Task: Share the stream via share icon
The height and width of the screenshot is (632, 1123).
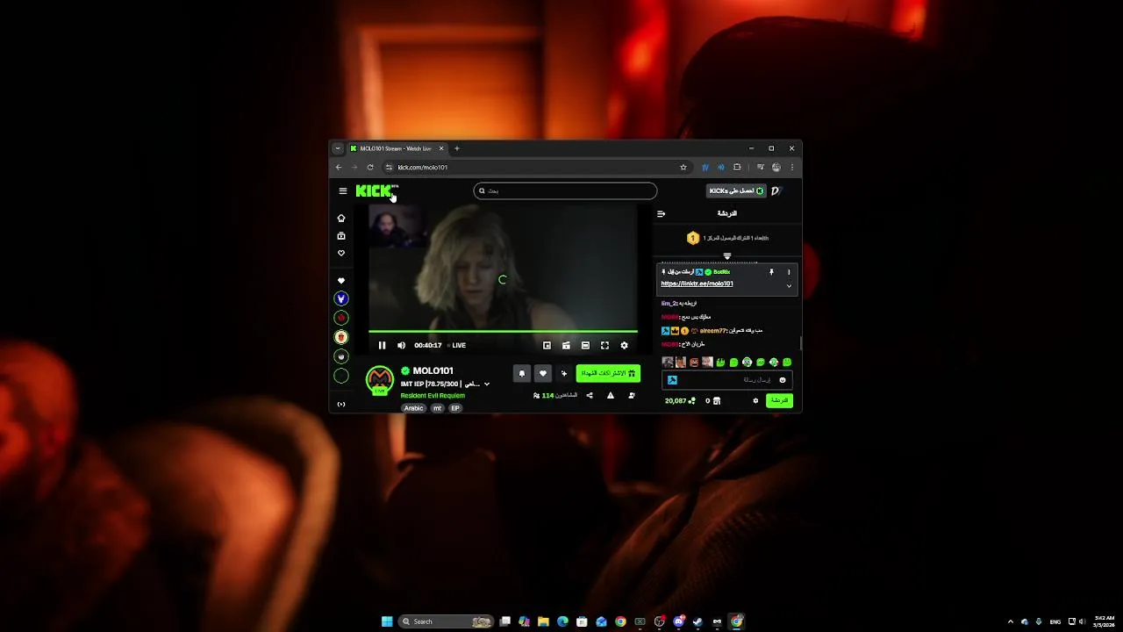Action: [x=590, y=395]
